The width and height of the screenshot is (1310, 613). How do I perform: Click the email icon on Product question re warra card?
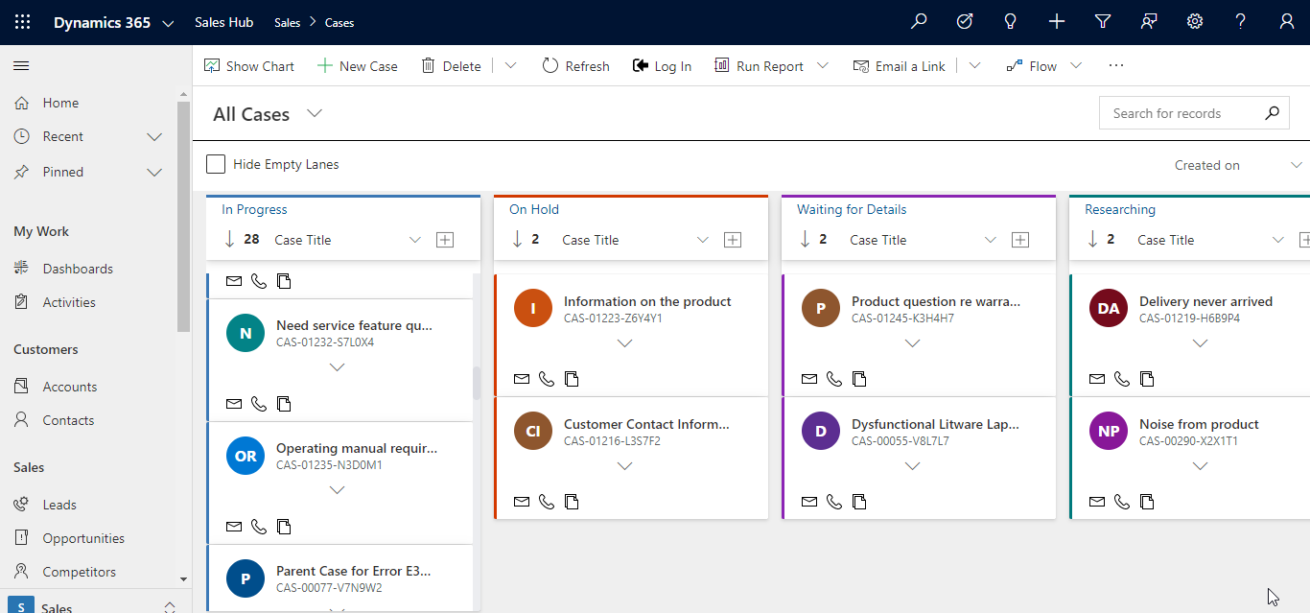(809, 379)
